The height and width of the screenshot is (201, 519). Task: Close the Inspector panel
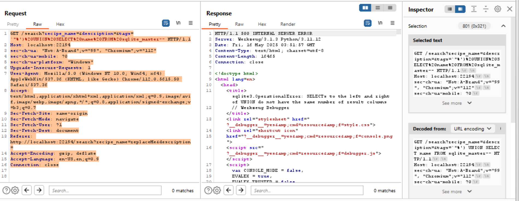pos(509,9)
